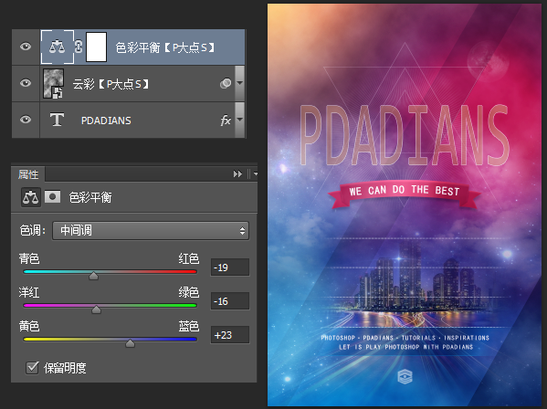
Task: Click the color balance adjustment layer scales icon
Action: (58, 47)
